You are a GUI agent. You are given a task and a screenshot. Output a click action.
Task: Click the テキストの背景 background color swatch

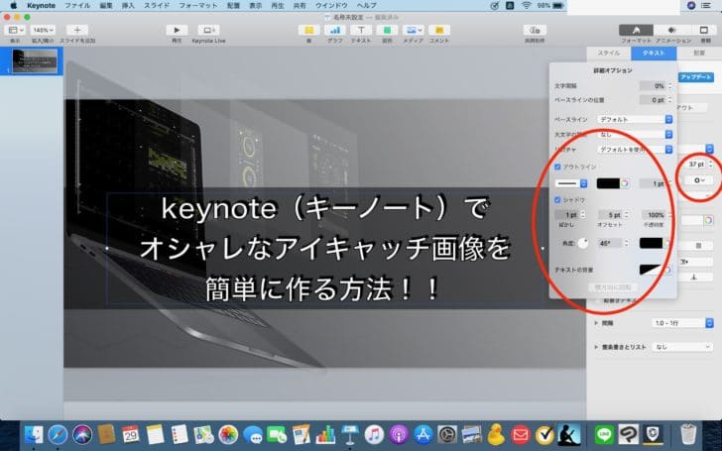coord(651,270)
